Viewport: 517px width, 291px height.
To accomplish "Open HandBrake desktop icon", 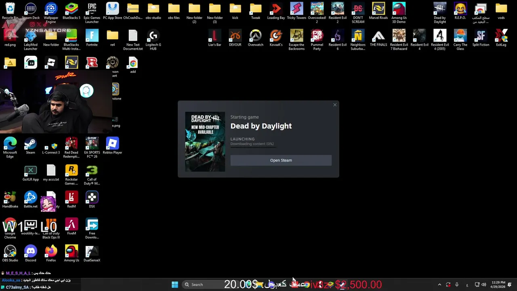I will [x=10, y=200].
